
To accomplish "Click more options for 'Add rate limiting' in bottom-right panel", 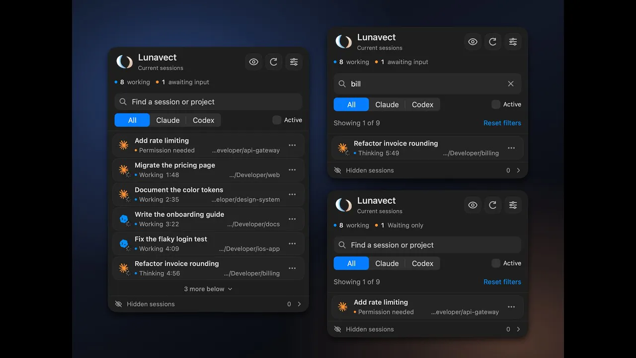I will [x=511, y=307].
